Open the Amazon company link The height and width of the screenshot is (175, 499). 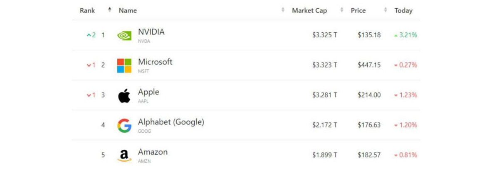153,152
